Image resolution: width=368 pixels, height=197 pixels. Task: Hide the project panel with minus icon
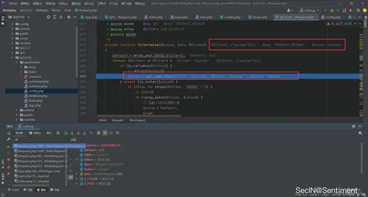75,17
